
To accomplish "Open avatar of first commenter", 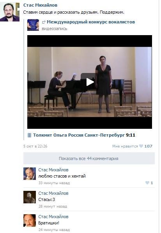I will [x=30, y=174].
